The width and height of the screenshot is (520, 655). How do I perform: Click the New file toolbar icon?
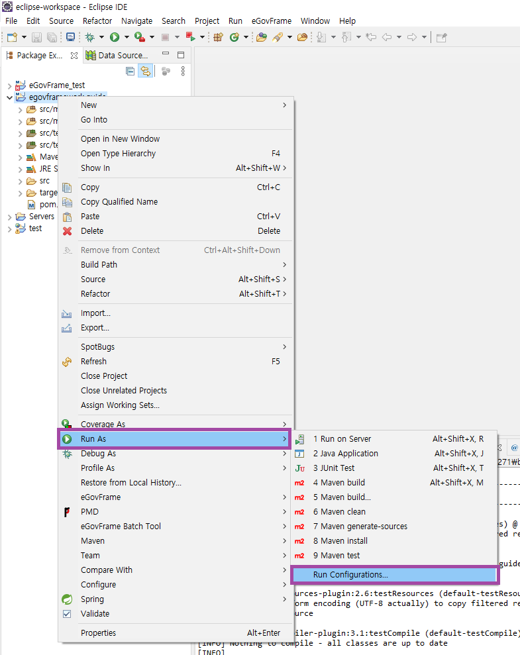12,37
